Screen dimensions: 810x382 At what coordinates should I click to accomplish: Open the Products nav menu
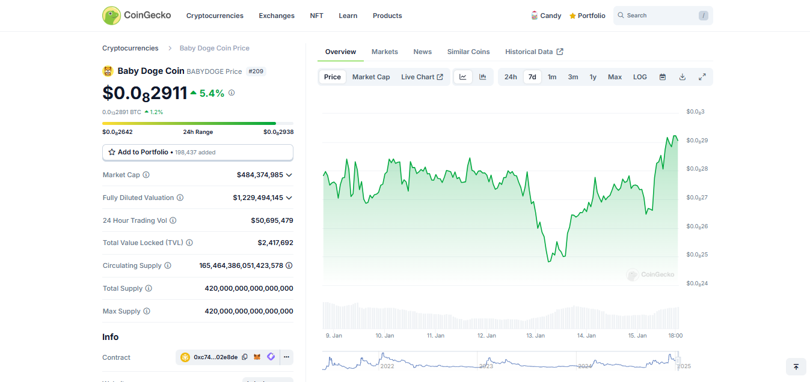click(x=387, y=16)
